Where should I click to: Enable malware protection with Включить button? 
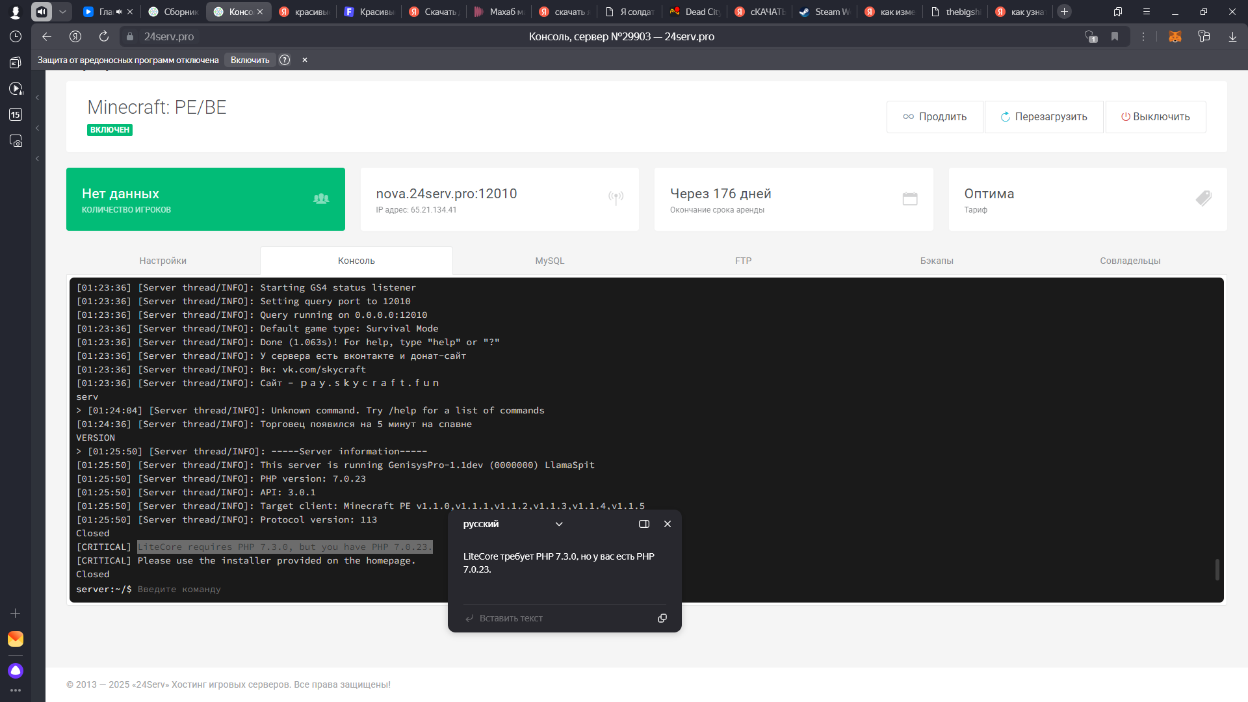(x=250, y=60)
